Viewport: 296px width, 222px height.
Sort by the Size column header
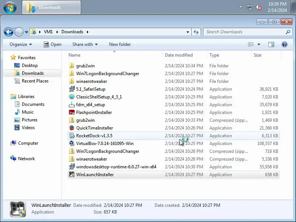click(x=266, y=55)
